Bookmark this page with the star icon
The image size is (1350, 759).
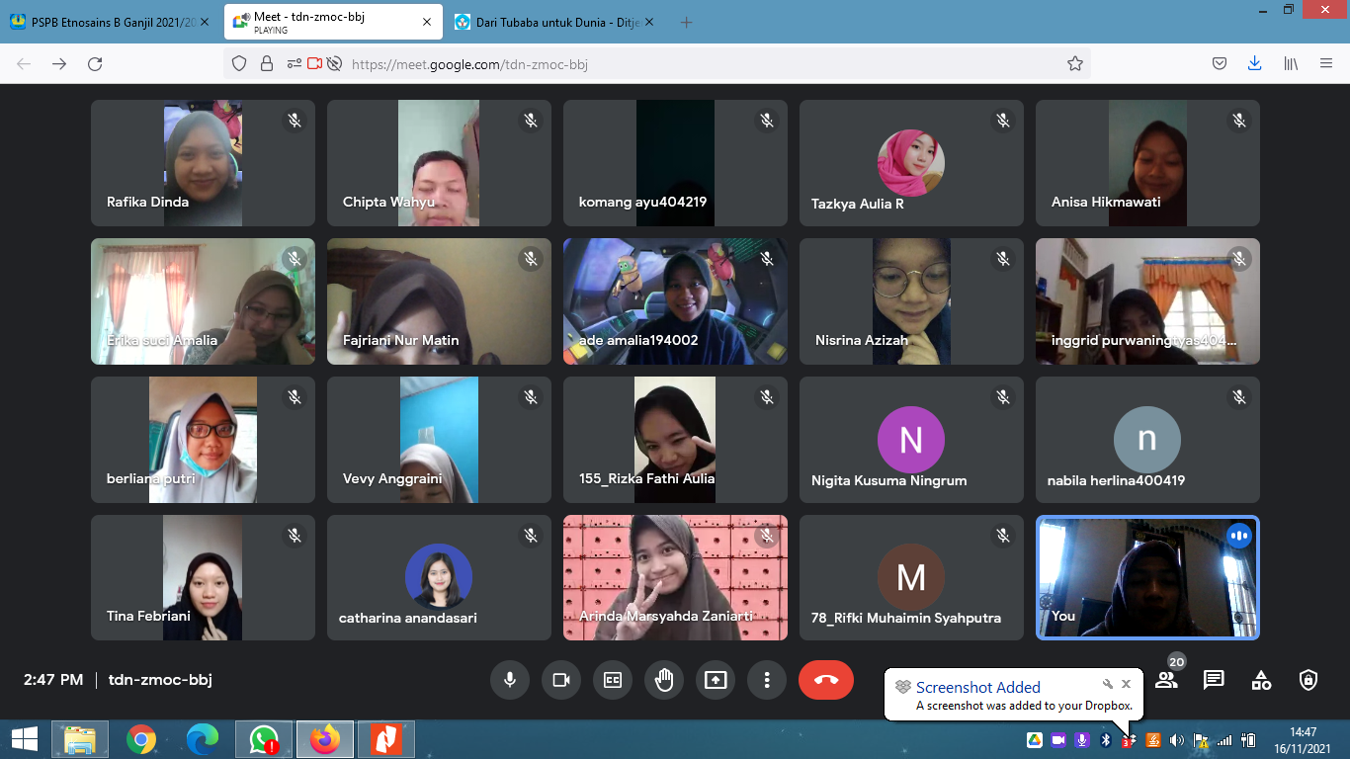pyautogui.click(x=1075, y=64)
